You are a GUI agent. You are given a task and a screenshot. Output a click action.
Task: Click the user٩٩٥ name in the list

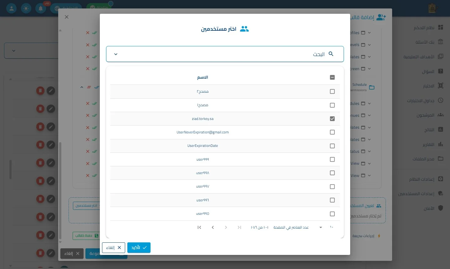point(202,214)
